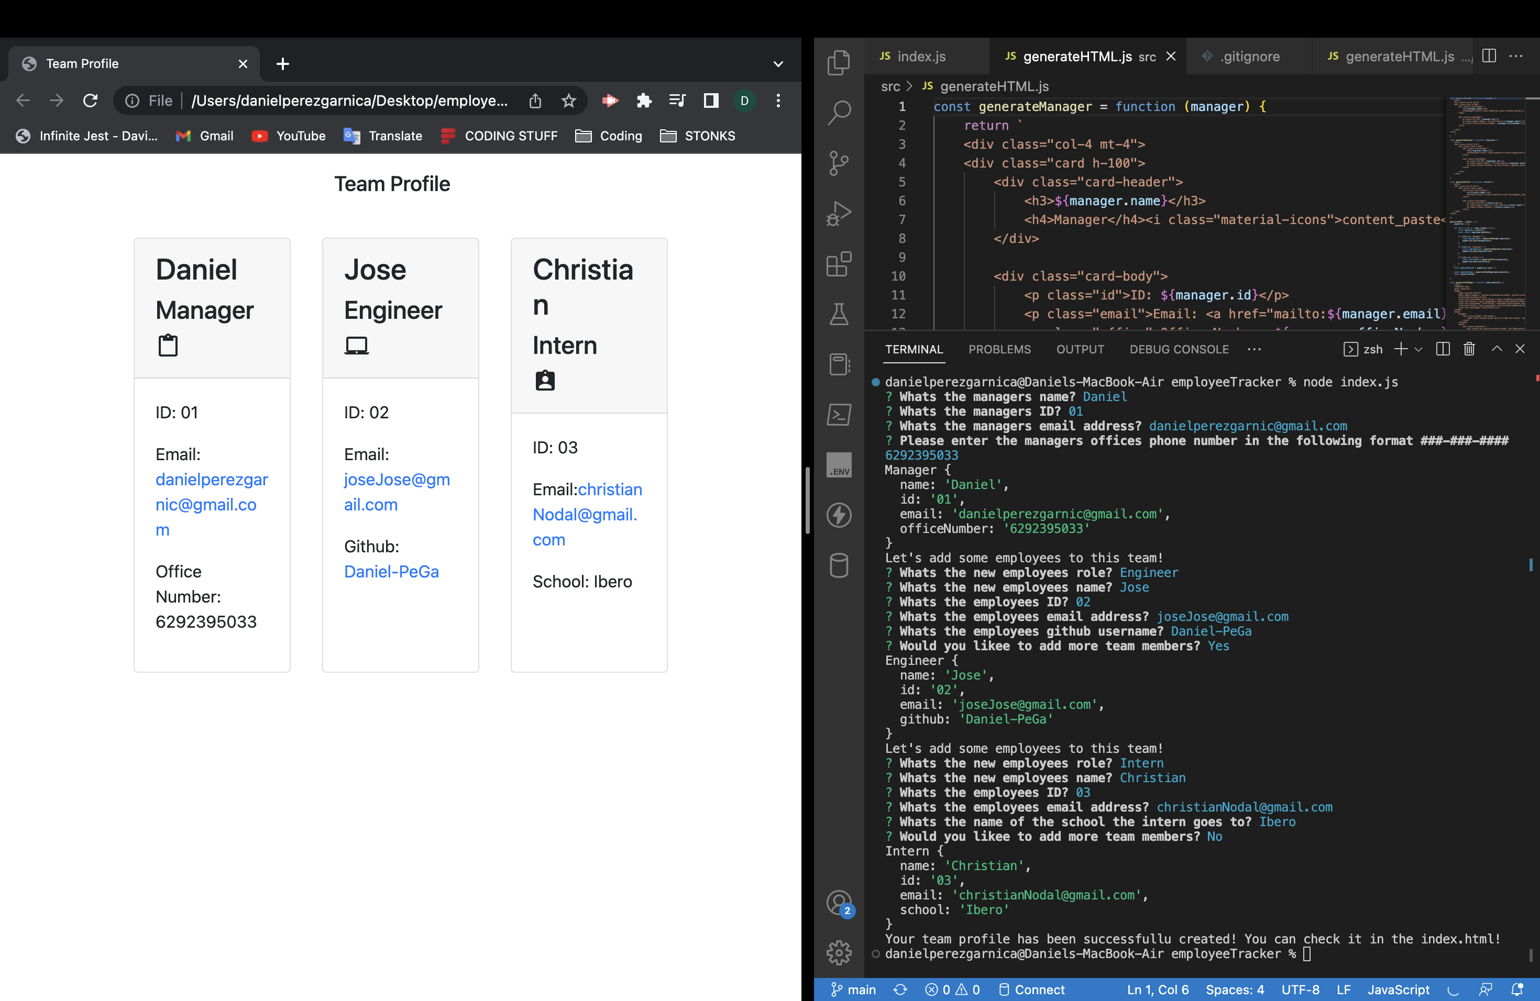Kill the zsh terminal with the trash icon
This screenshot has width=1540, height=1001.
click(1469, 349)
